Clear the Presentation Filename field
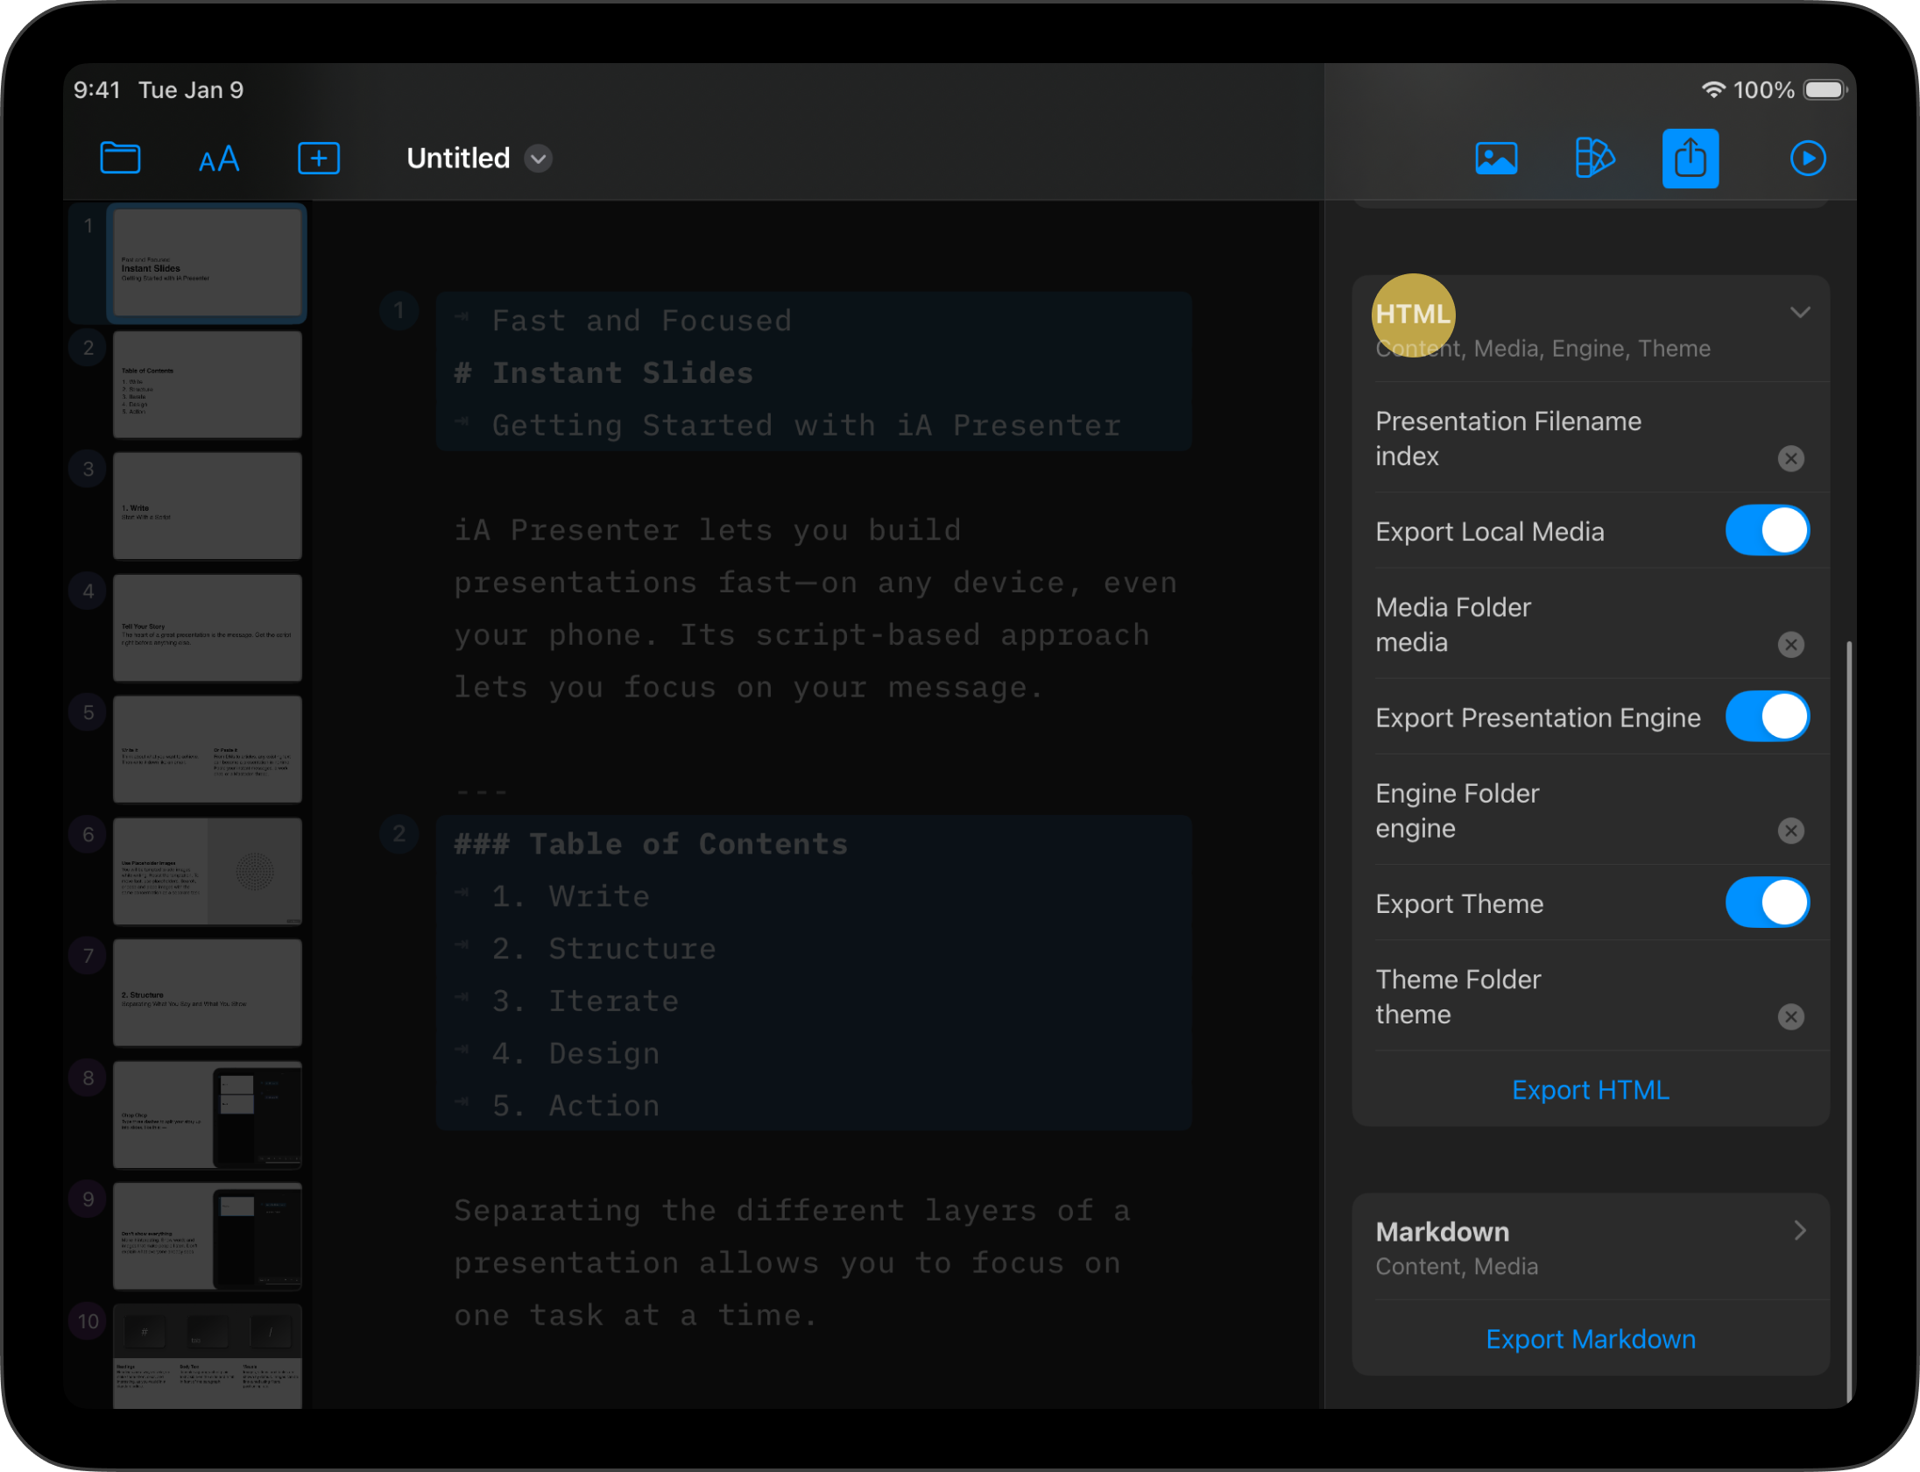 pyautogui.click(x=1790, y=458)
